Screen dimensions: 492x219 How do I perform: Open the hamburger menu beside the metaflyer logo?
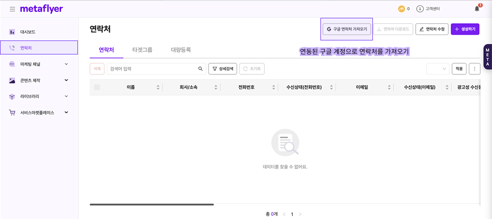(x=12, y=9)
